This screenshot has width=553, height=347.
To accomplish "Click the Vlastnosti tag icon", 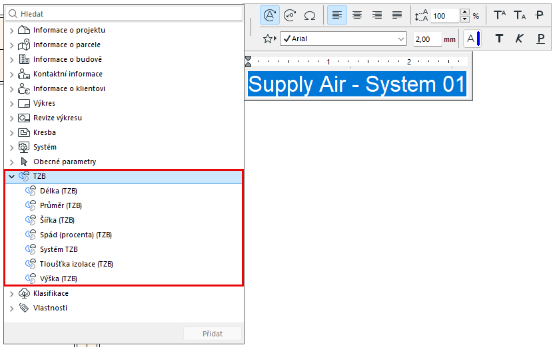I will 24,308.
